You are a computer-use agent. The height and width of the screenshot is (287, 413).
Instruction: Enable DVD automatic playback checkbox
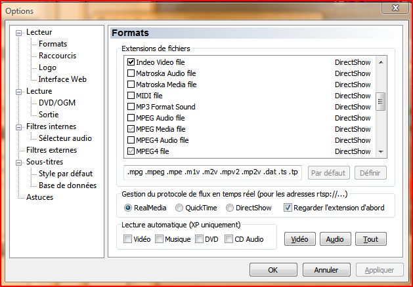(x=199, y=239)
